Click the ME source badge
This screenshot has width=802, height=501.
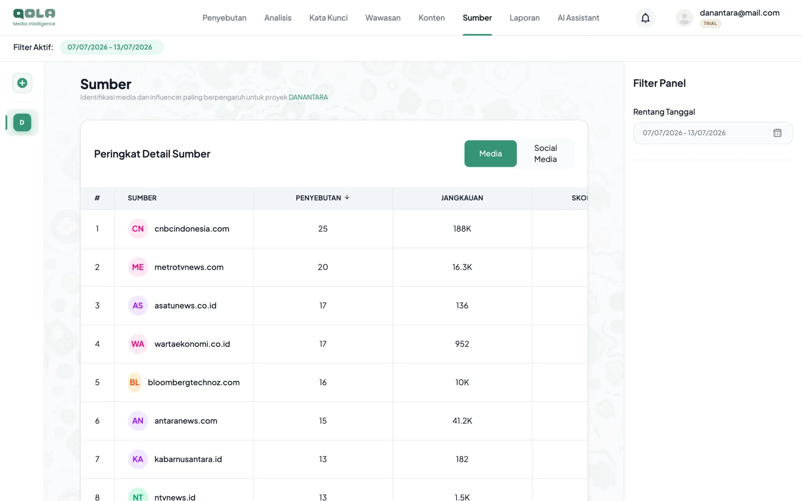pos(138,268)
